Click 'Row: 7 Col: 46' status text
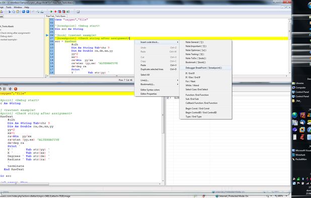The height and width of the screenshot is (198, 311). pos(125,80)
